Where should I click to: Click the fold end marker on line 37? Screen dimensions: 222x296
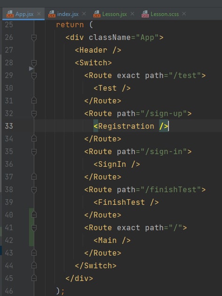34,177
